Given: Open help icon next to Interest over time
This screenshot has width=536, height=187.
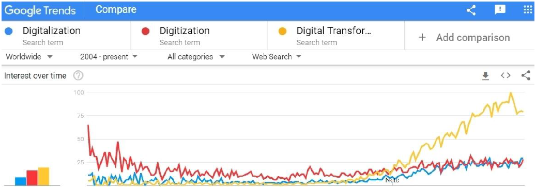Looking at the screenshot, I should [x=79, y=75].
